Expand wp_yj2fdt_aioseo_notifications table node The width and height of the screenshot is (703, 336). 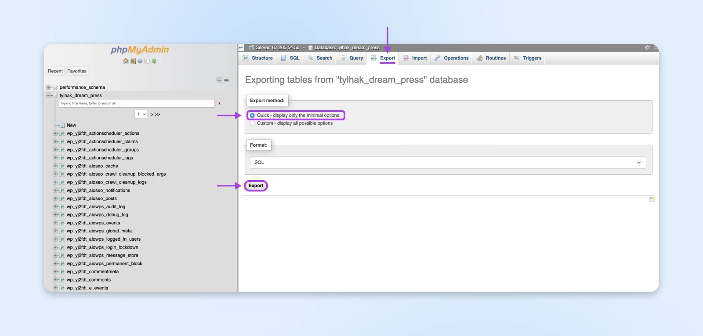pos(55,190)
